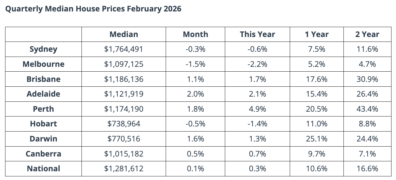Click Sydney's median price $1,764,491
This screenshot has height=180, width=396.
(124, 49)
